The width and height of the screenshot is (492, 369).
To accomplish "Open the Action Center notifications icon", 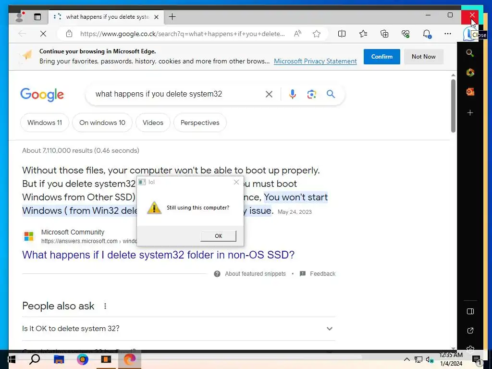I will (x=476, y=359).
